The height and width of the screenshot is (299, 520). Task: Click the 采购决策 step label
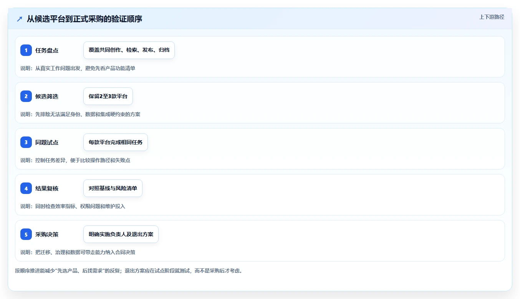click(47, 234)
